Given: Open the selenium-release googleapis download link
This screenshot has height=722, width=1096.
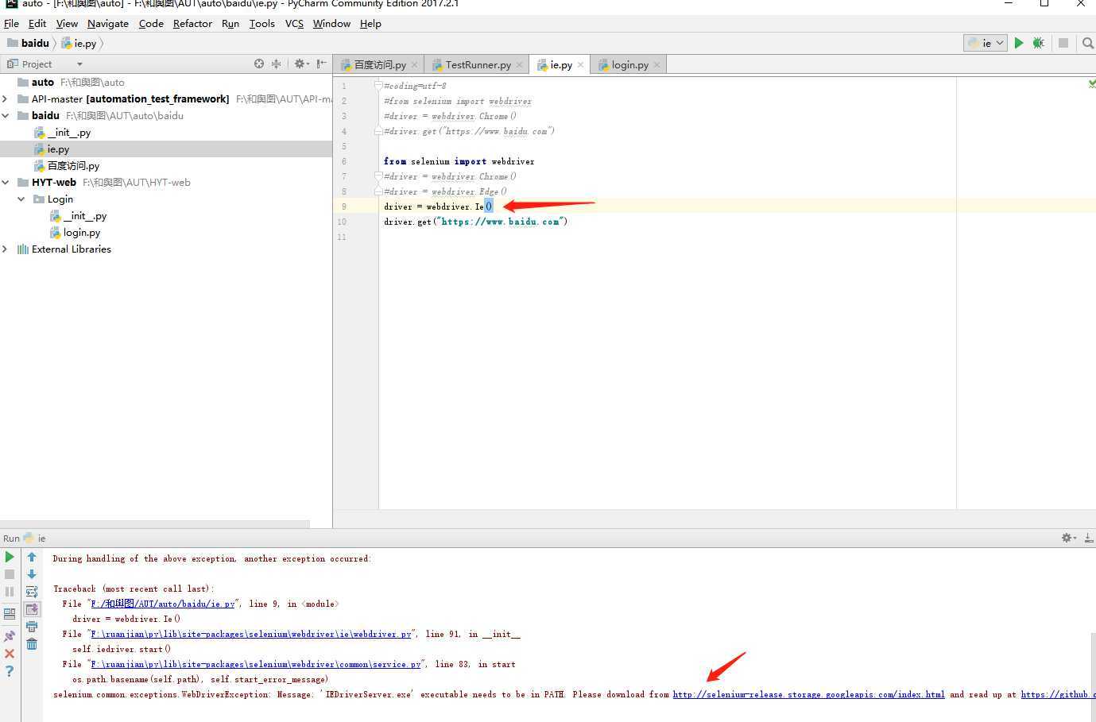Looking at the screenshot, I should click(x=808, y=694).
